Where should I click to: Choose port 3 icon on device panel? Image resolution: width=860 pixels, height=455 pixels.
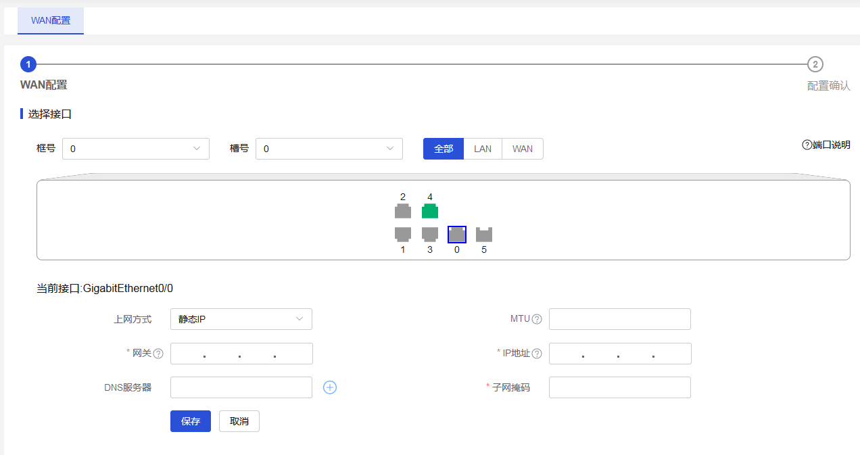tap(430, 234)
